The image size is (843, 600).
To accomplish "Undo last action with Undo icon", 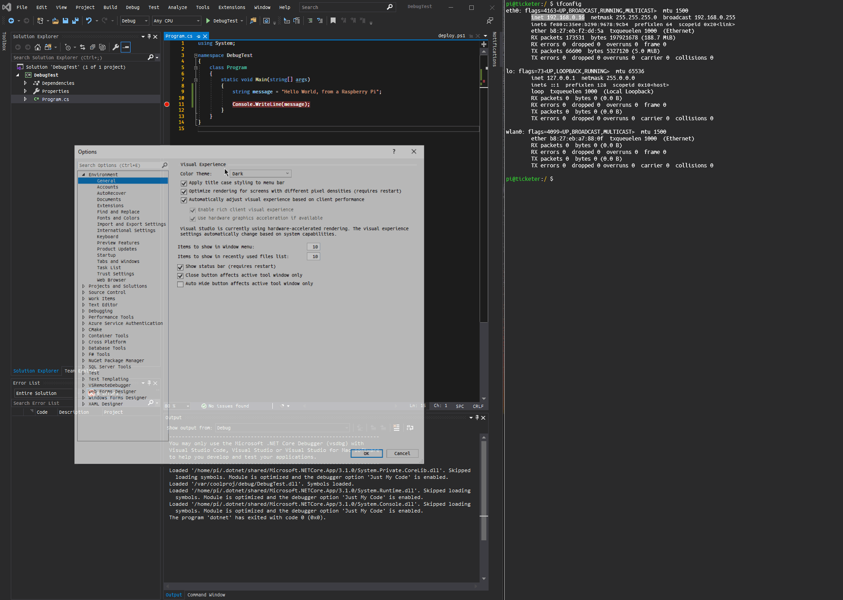I will click(x=89, y=21).
